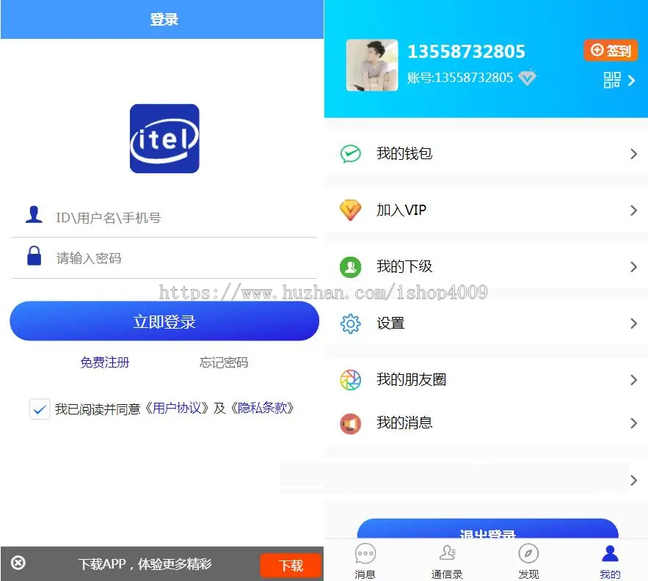Open the 我的下级 green contact icon
Screen dimensions: 648x581
tap(350, 266)
